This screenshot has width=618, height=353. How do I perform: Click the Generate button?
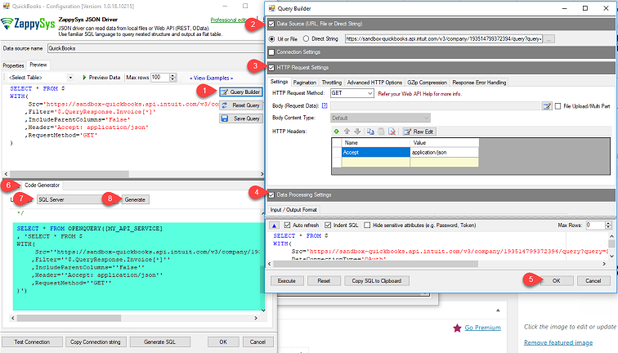(x=135, y=199)
